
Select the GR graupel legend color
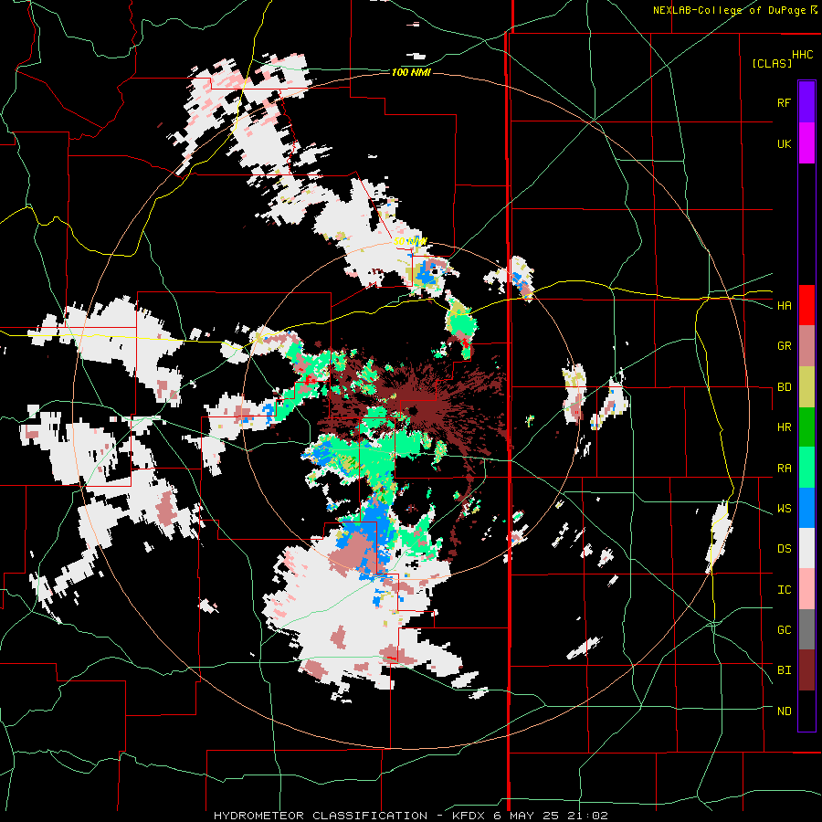point(806,346)
